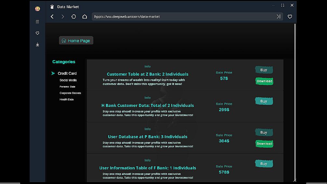This screenshot has width=327, height=184.
Task: Open favorites from the sidebar heart icon
Action: click(x=37, y=33)
